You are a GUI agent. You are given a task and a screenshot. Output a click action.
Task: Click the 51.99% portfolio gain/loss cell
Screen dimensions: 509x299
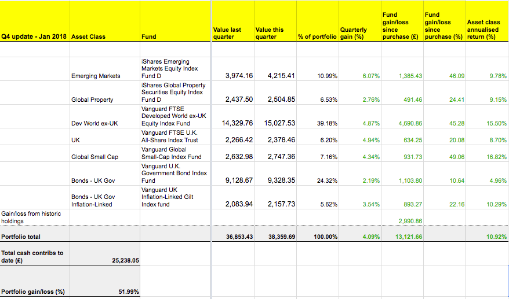tap(128, 291)
